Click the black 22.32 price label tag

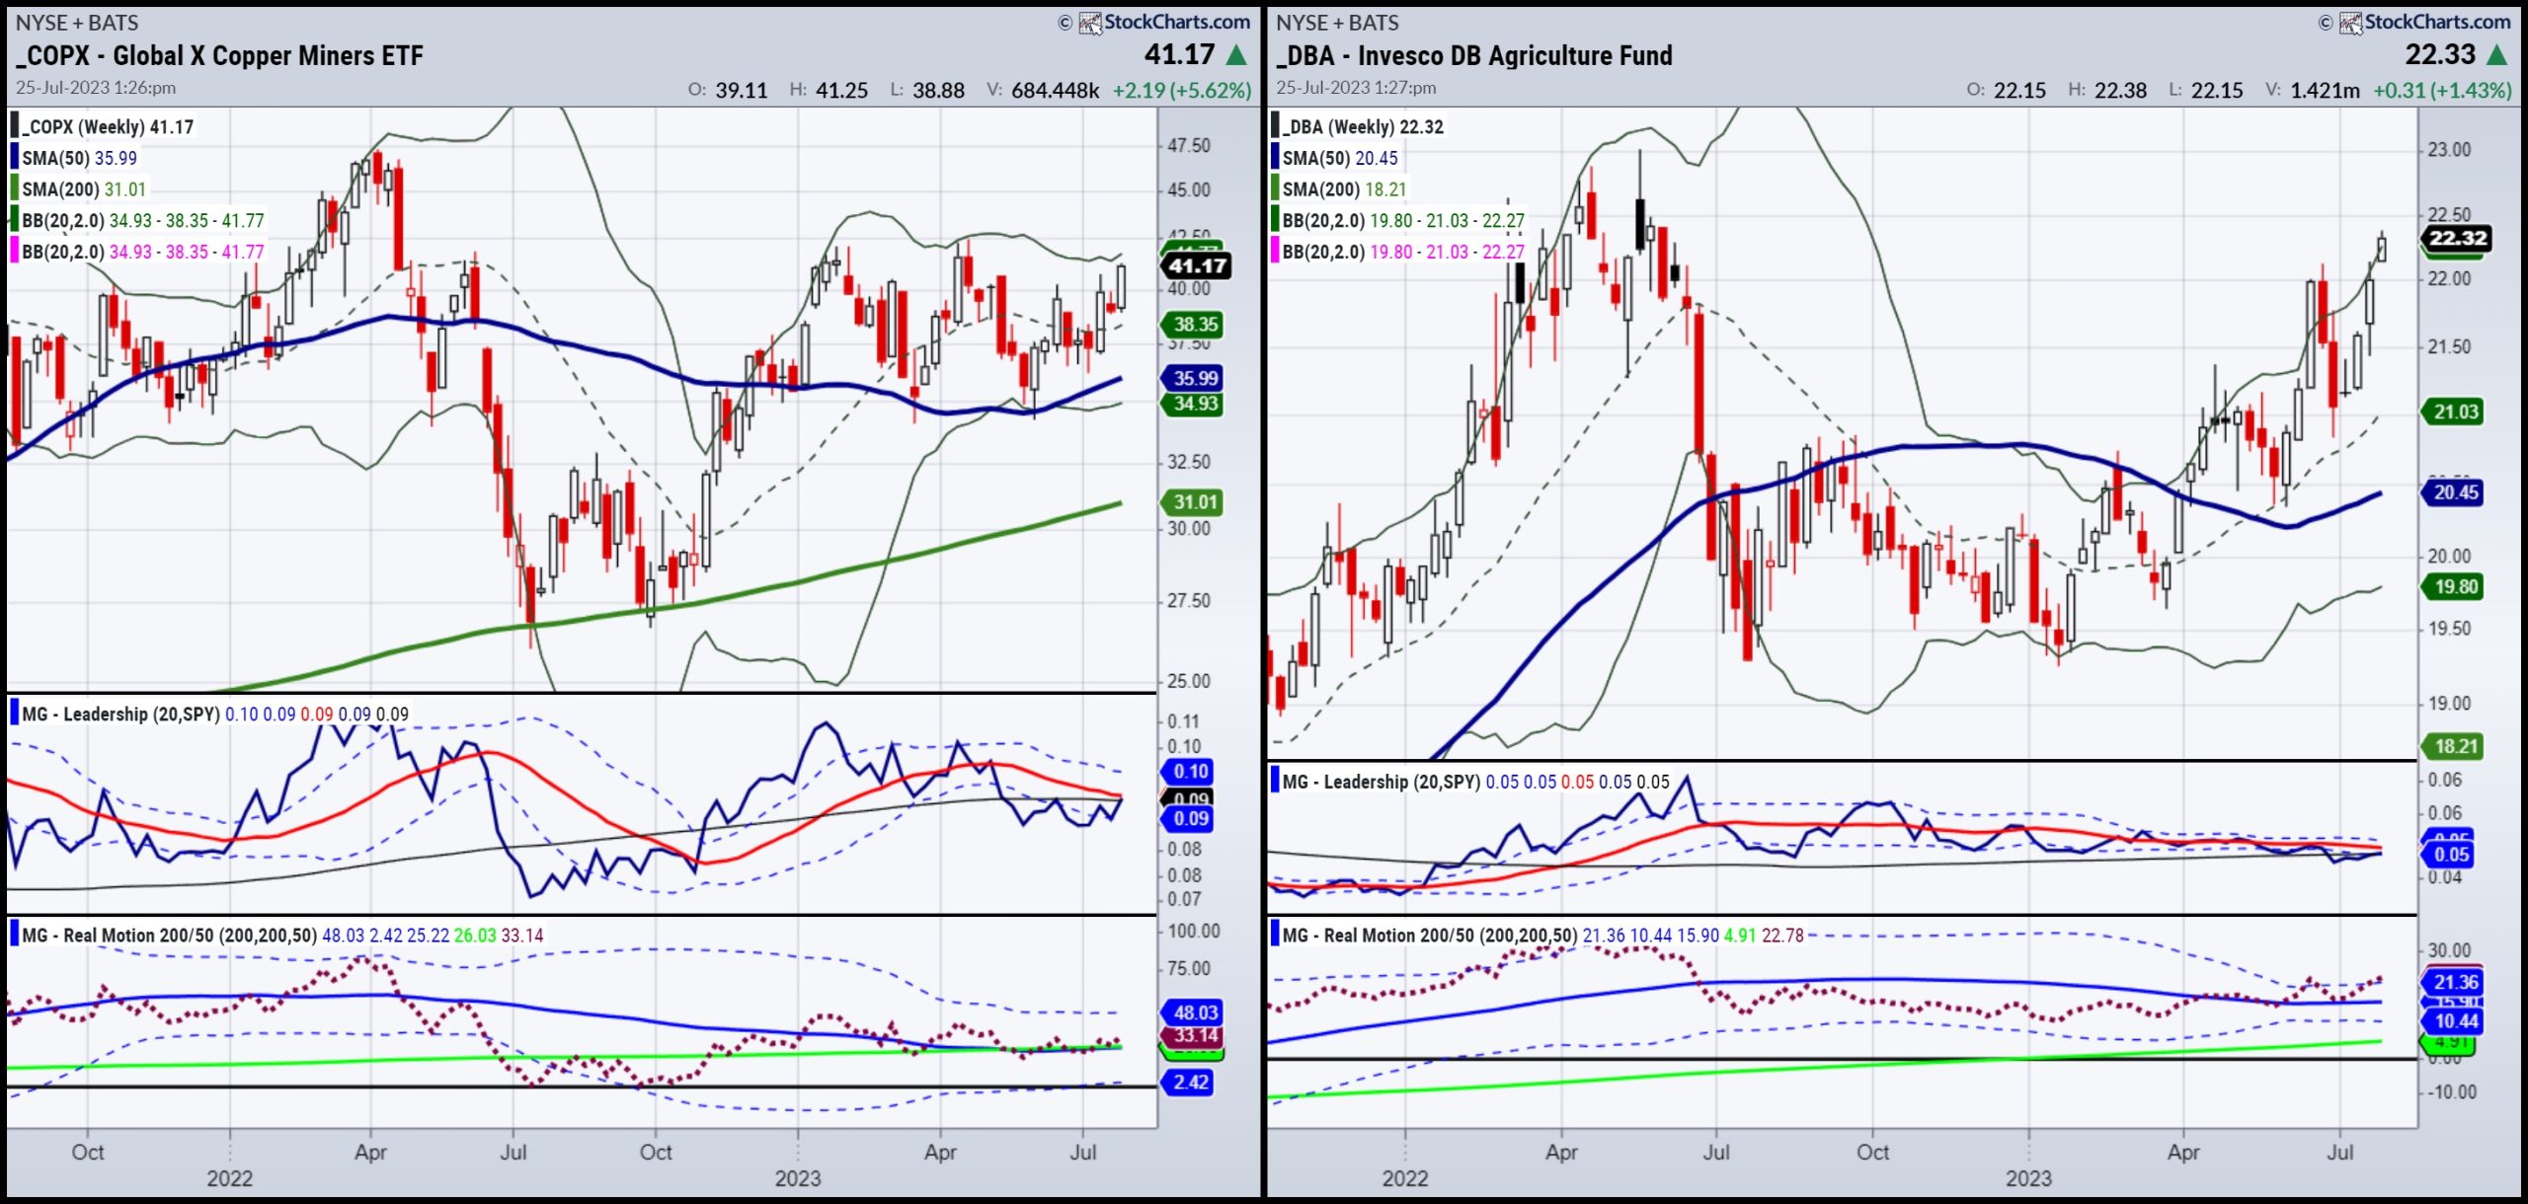2457,238
